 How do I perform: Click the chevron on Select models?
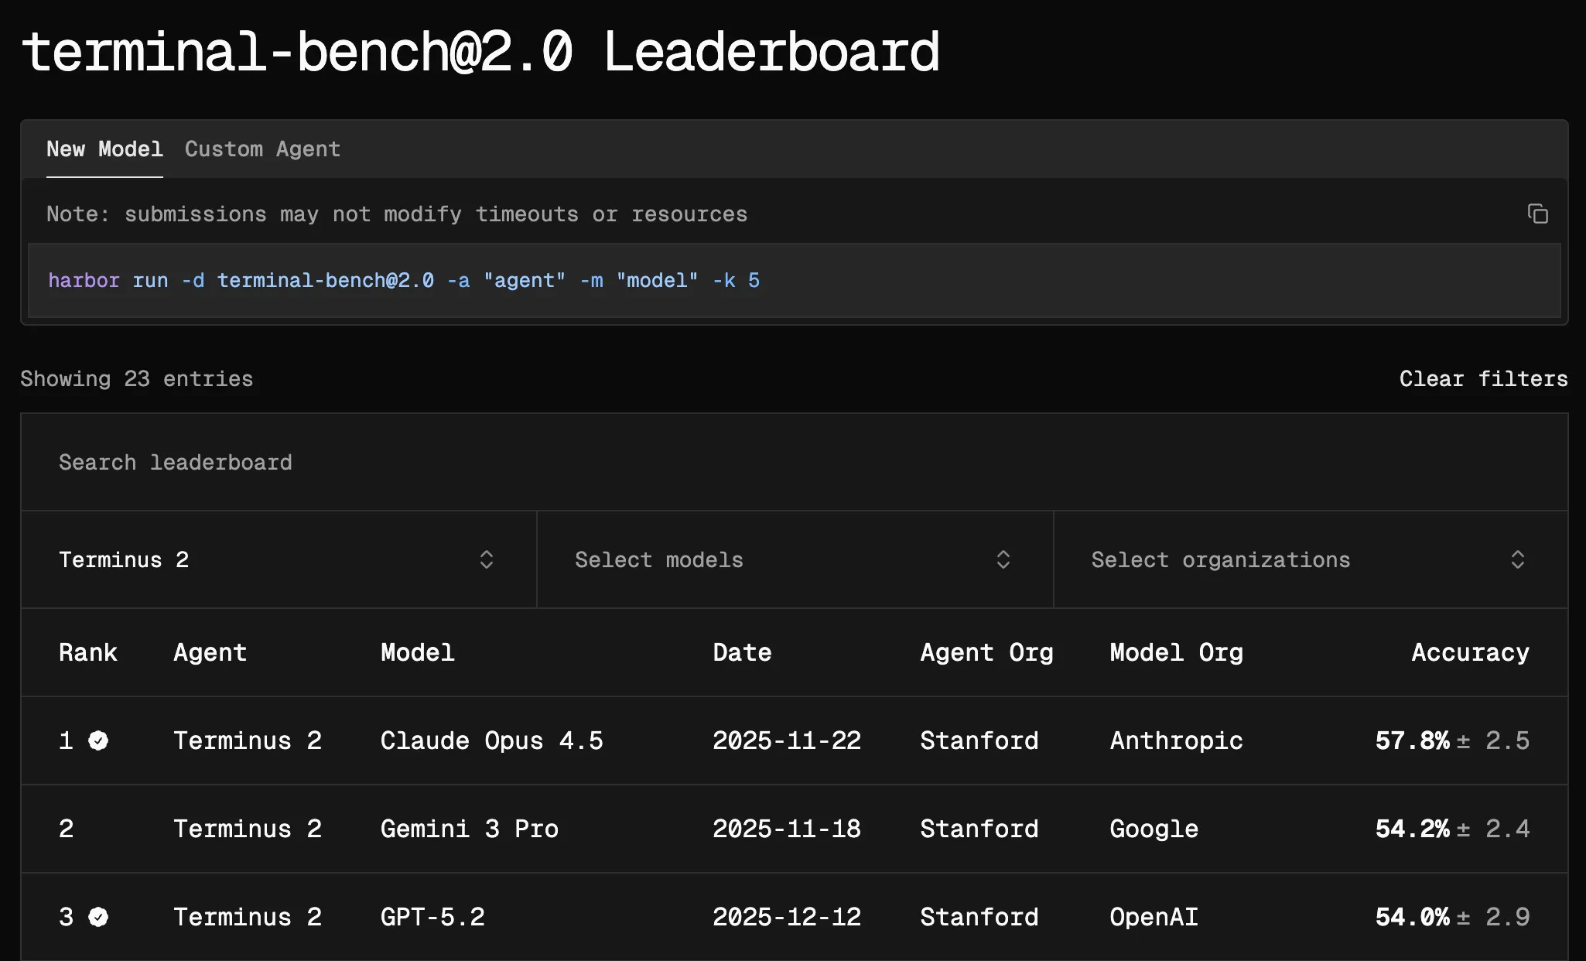(x=1003, y=559)
